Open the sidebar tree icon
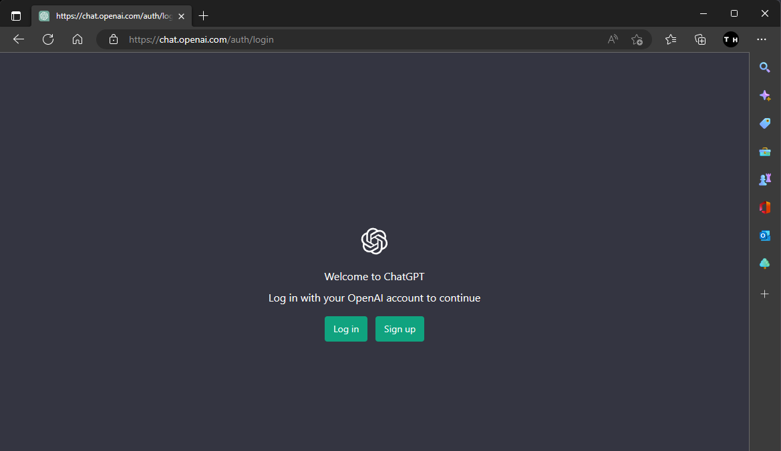The image size is (781, 451). point(764,264)
